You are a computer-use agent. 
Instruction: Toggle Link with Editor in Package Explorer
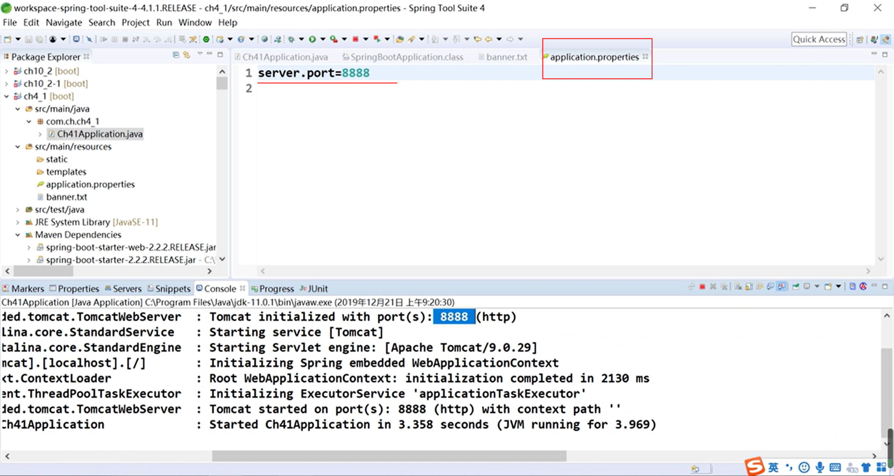coord(187,55)
